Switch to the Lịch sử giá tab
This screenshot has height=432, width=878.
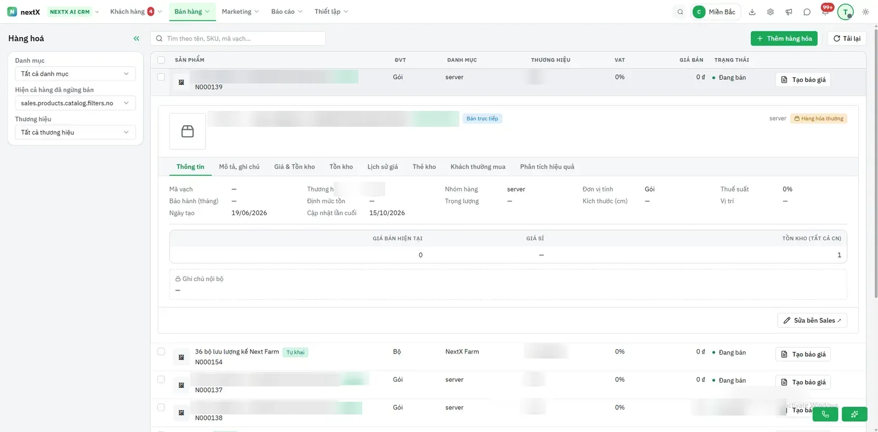(x=382, y=167)
